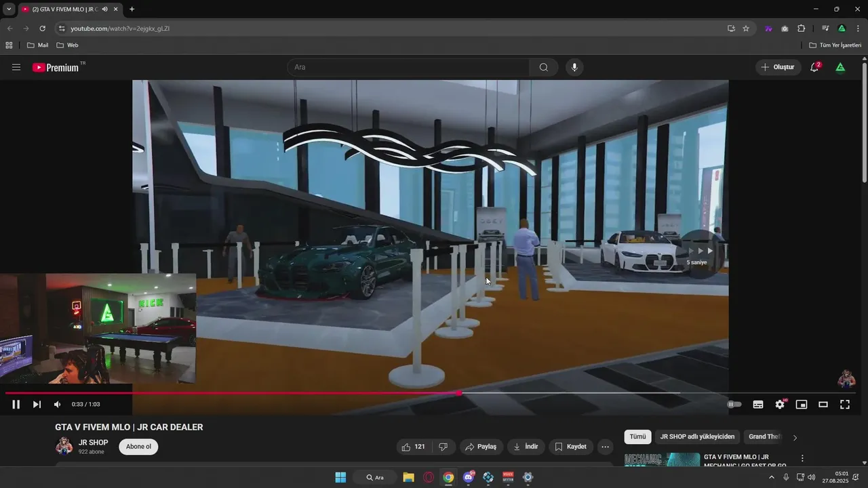868x488 pixels.
Task: Select the Tümü filter chip
Action: click(x=637, y=437)
